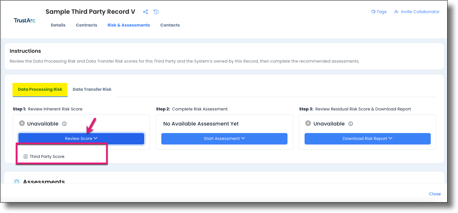This screenshot has width=458, height=213.
Task: Click Invite Collaborator
Action: click(x=417, y=11)
